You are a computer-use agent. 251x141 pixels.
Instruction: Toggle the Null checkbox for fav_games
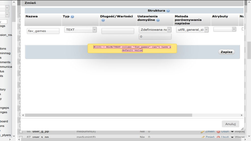point(243,29)
